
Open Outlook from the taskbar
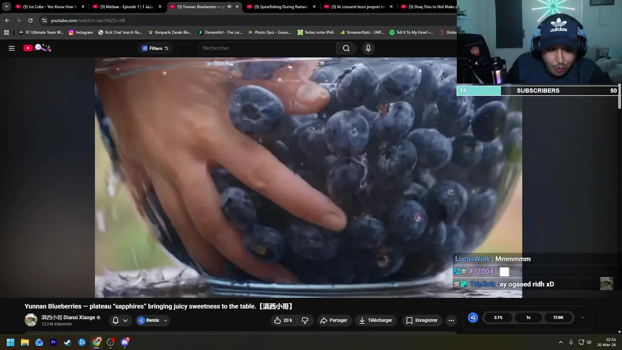point(39,342)
